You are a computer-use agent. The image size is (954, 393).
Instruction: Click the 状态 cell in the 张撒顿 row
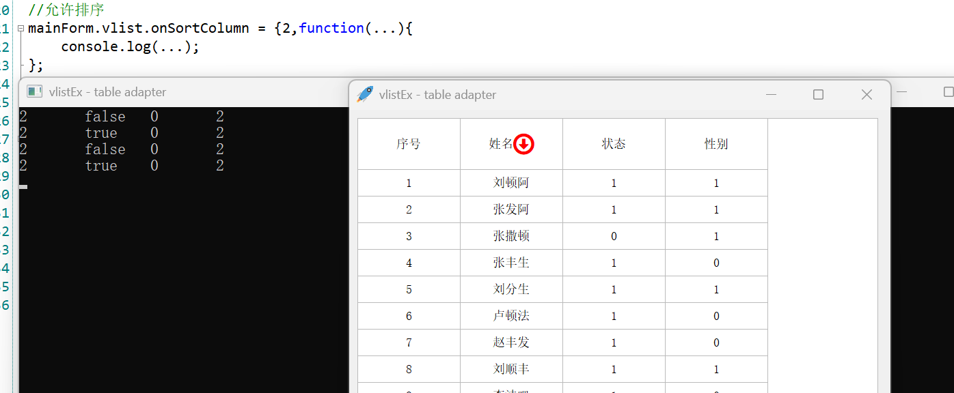(x=614, y=236)
